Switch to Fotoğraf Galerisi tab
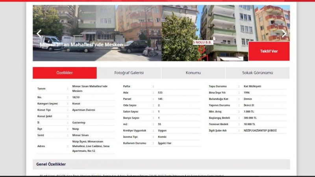This screenshot has width=315, height=177. pyautogui.click(x=129, y=73)
